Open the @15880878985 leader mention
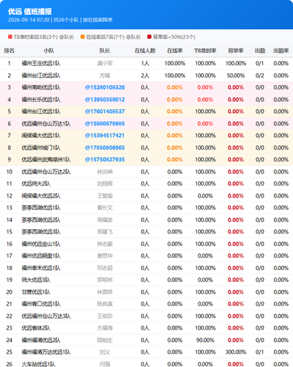This screenshot has width=293, height=367. [x=105, y=123]
